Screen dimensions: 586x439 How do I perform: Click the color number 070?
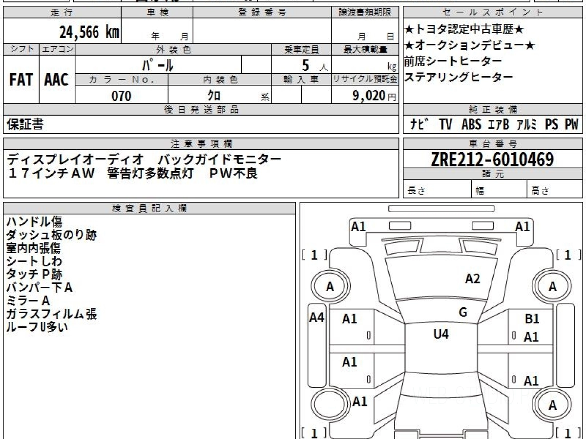coord(122,96)
